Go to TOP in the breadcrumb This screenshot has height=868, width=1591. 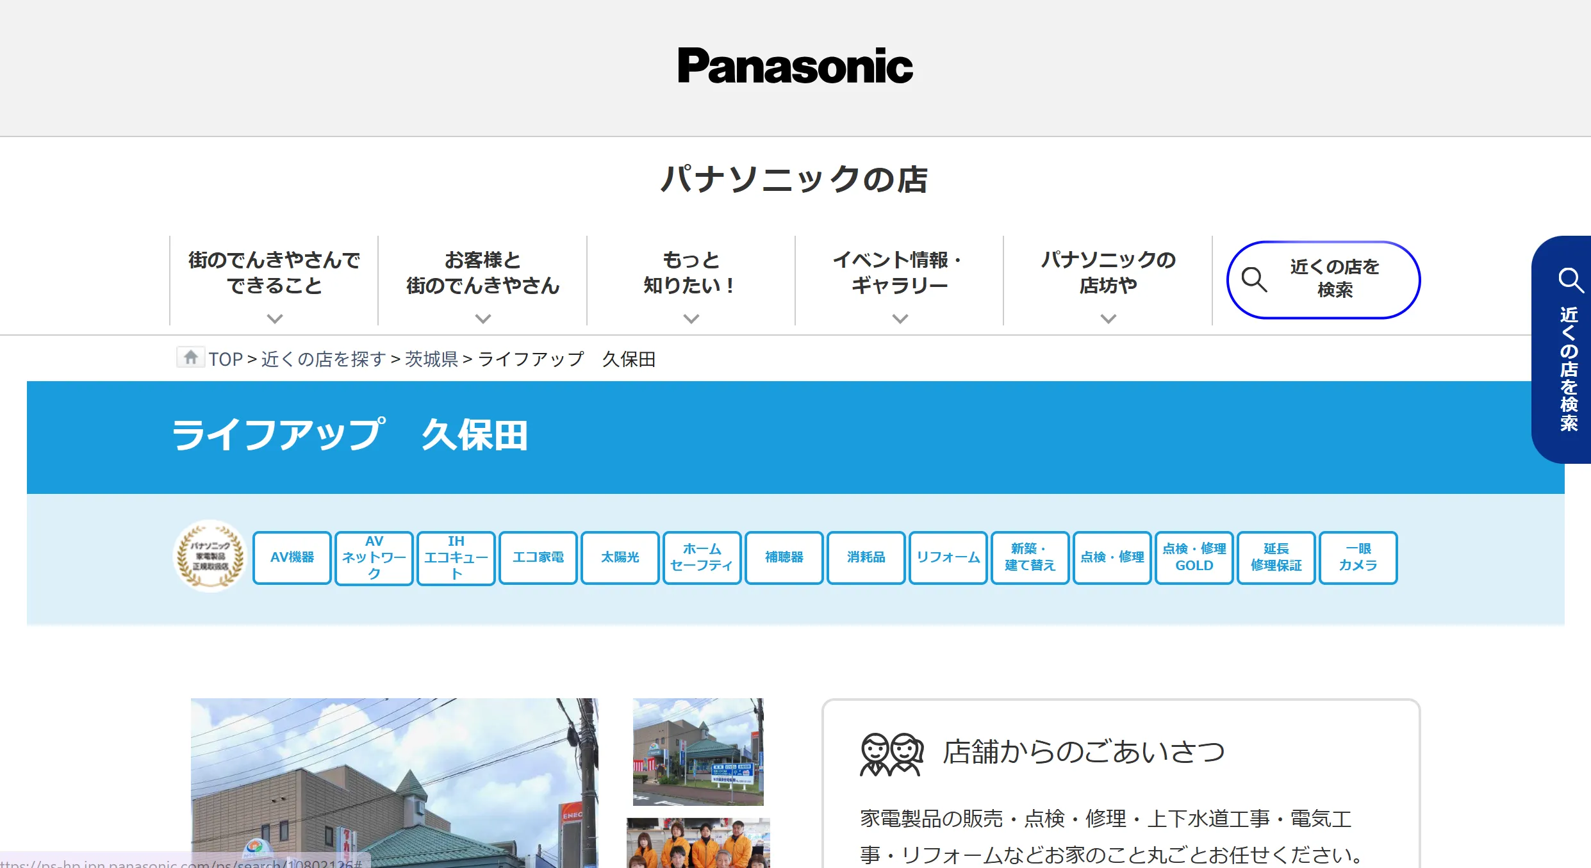pyautogui.click(x=226, y=359)
